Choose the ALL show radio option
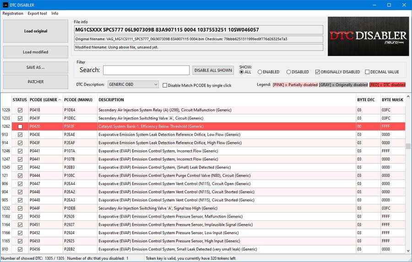Image resolution: width=412 pixels, height=262 pixels. coord(242,72)
